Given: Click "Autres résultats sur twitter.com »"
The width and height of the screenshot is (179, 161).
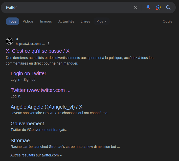Looking at the screenshot, I should tap(36, 155).
